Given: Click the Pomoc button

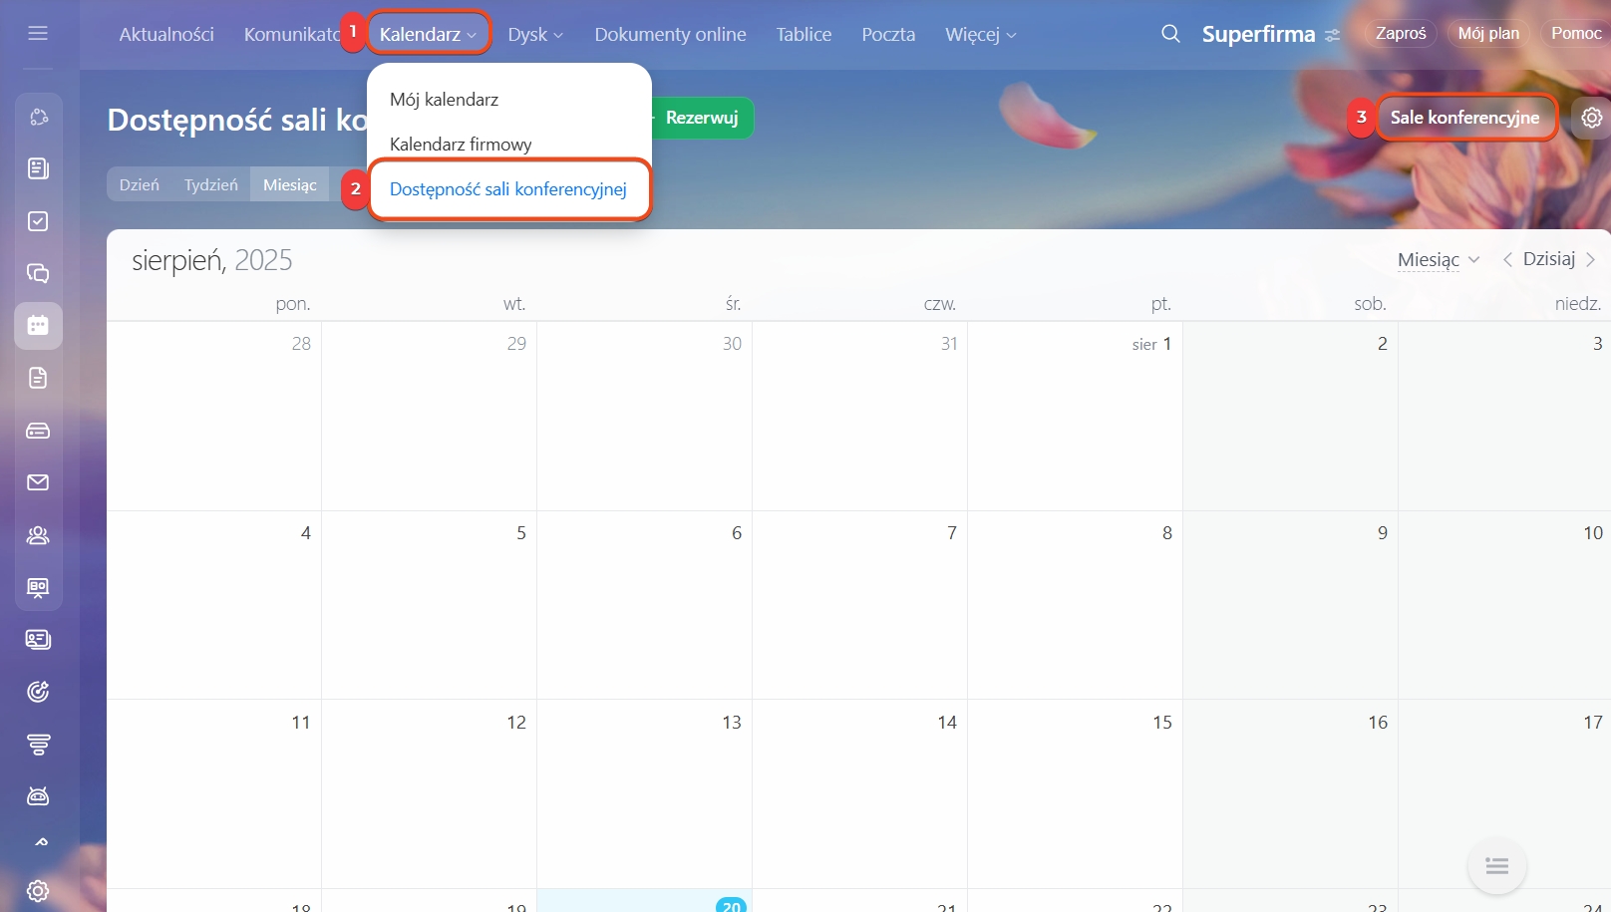Looking at the screenshot, I should point(1575,33).
